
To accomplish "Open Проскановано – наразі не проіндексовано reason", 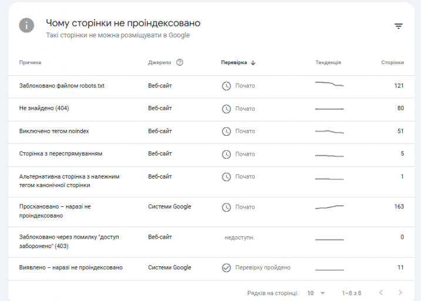I will point(55,211).
